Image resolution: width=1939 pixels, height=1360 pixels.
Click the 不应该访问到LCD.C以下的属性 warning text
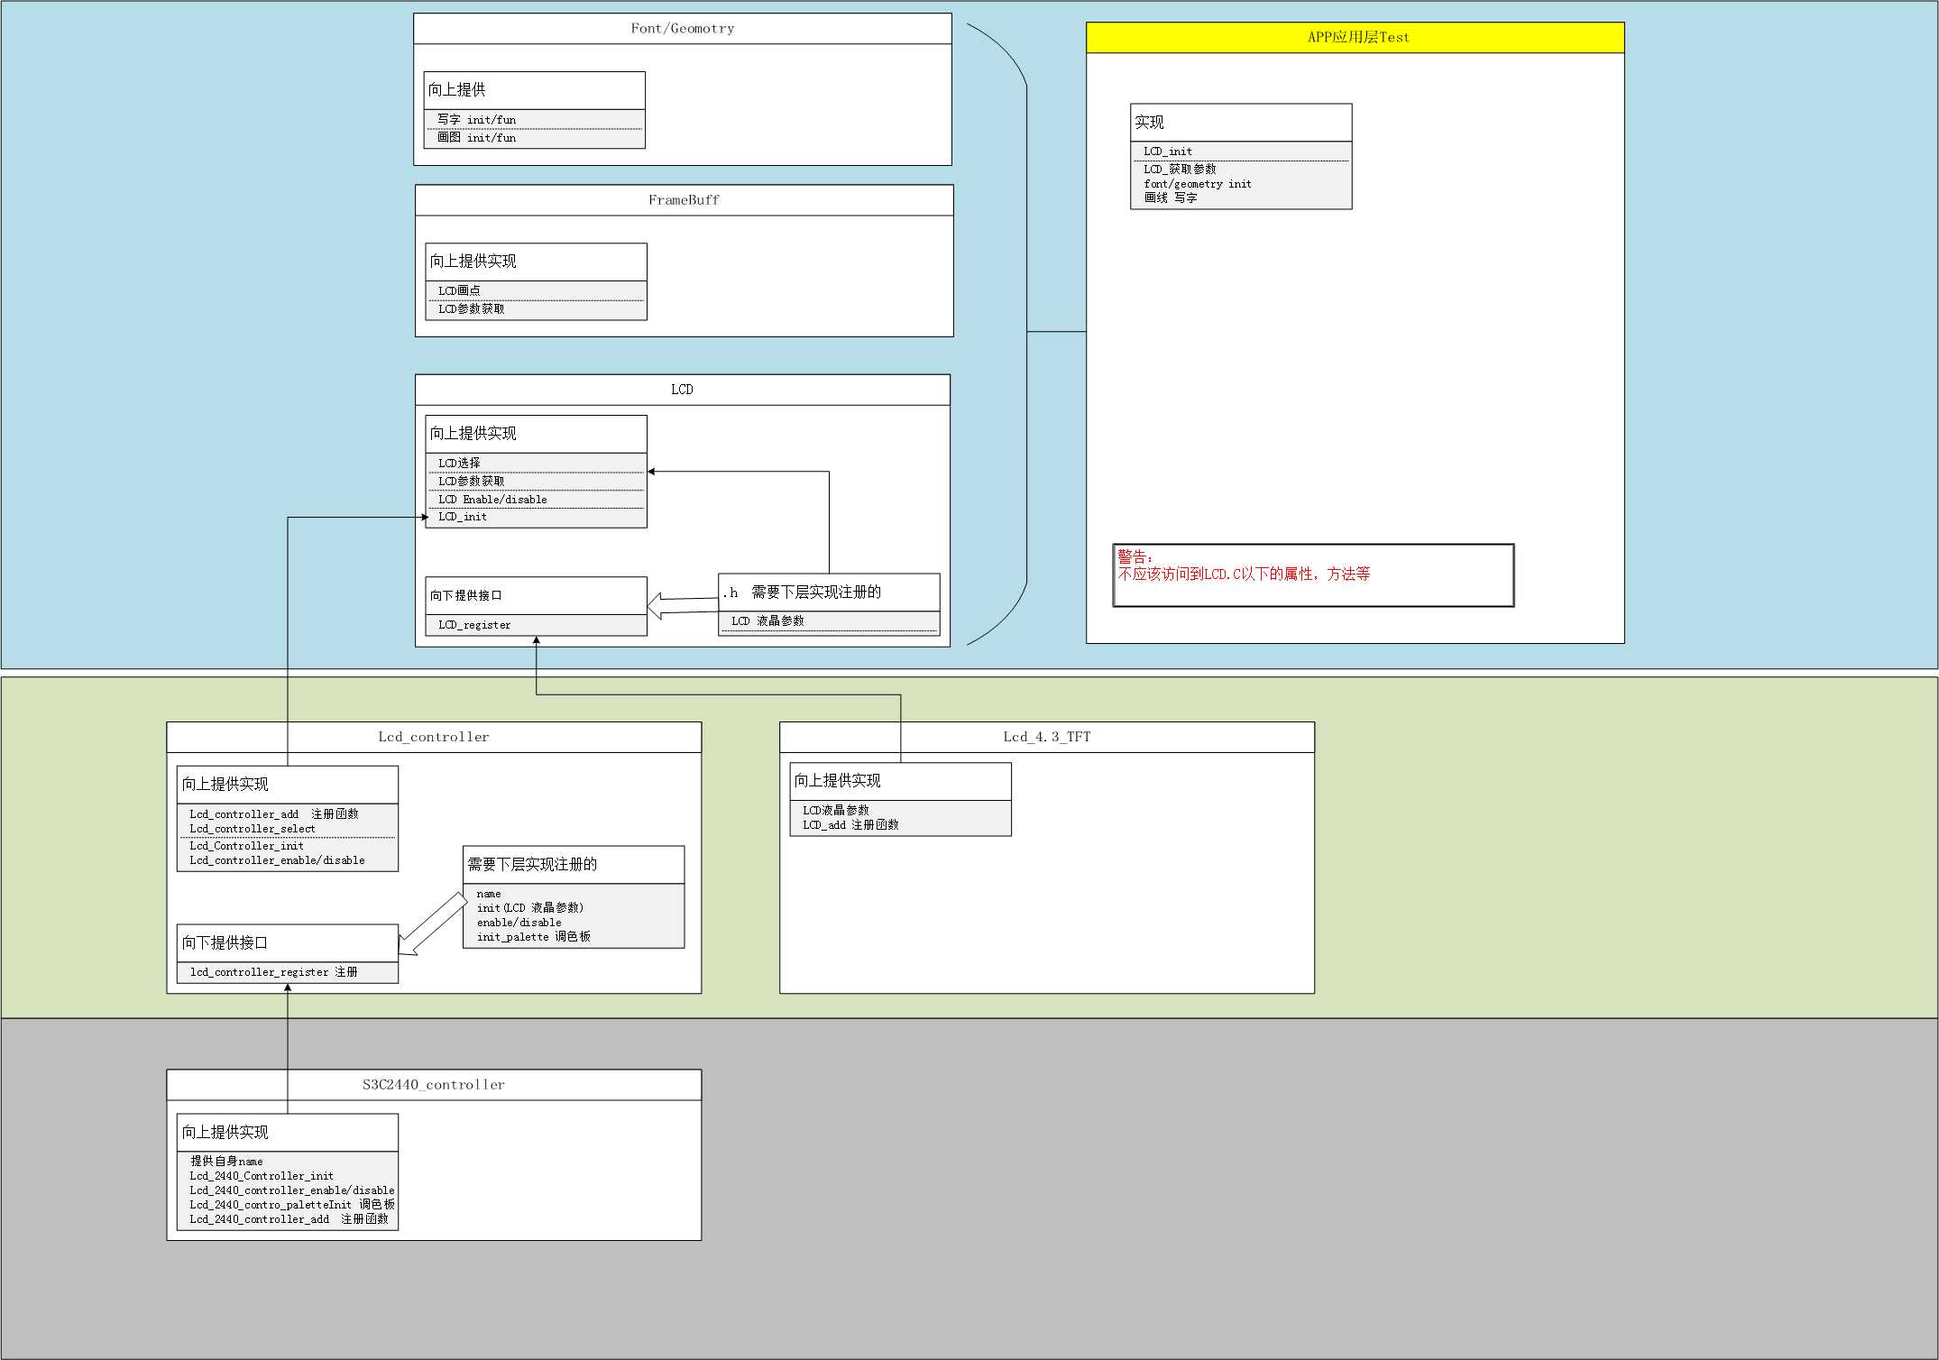tap(1244, 574)
